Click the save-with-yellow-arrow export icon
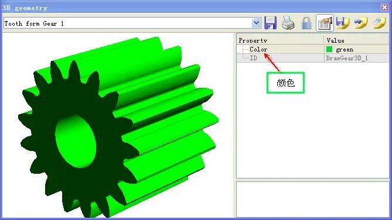Screen dimensions: 392x220 [343, 23]
